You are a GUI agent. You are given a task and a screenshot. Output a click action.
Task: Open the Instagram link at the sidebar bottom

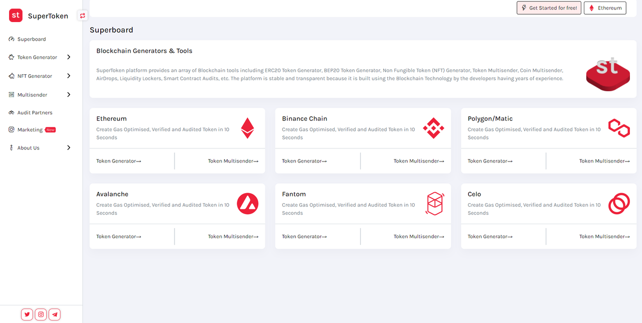click(x=41, y=314)
